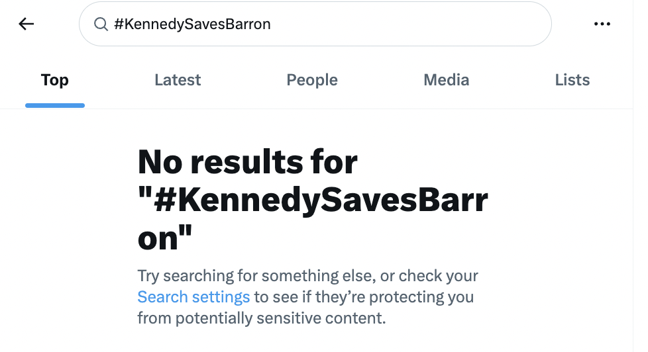Open the Search settings link
This screenshot has height=352, width=648.
pyautogui.click(x=193, y=297)
